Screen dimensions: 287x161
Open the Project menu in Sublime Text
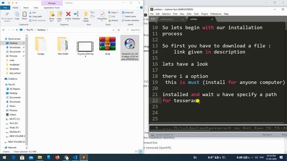204,14
